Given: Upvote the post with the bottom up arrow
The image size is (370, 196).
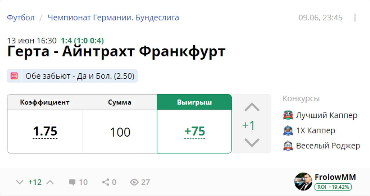Looking at the screenshot, I should tap(50, 182).
